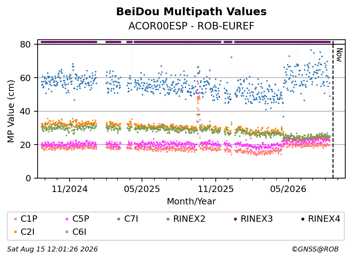Click the C6I green legend marker
Screen dimensions: 352x260
(x=67, y=232)
